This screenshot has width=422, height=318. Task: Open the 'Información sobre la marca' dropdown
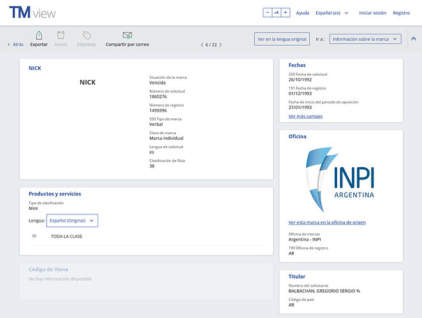[x=365, y=39]
